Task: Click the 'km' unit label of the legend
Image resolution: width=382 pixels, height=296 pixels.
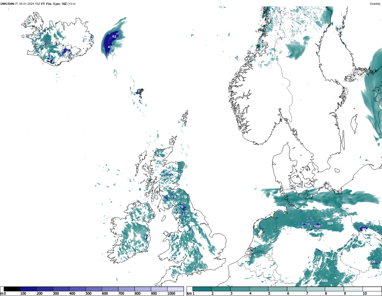Action: click(189, 294)
